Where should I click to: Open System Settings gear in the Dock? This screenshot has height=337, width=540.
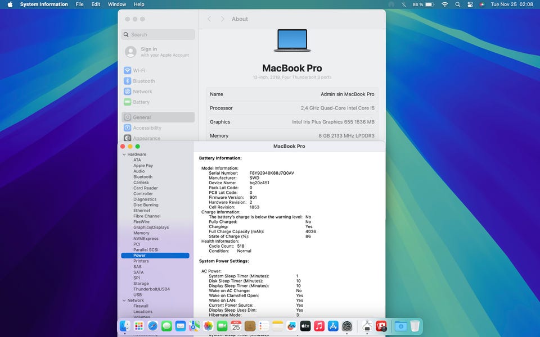coord(347,326)
